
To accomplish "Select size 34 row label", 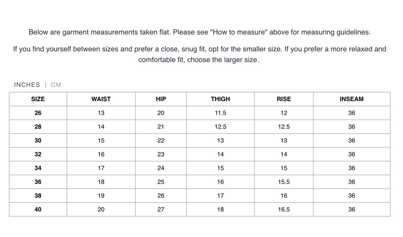I will (38, 168).
